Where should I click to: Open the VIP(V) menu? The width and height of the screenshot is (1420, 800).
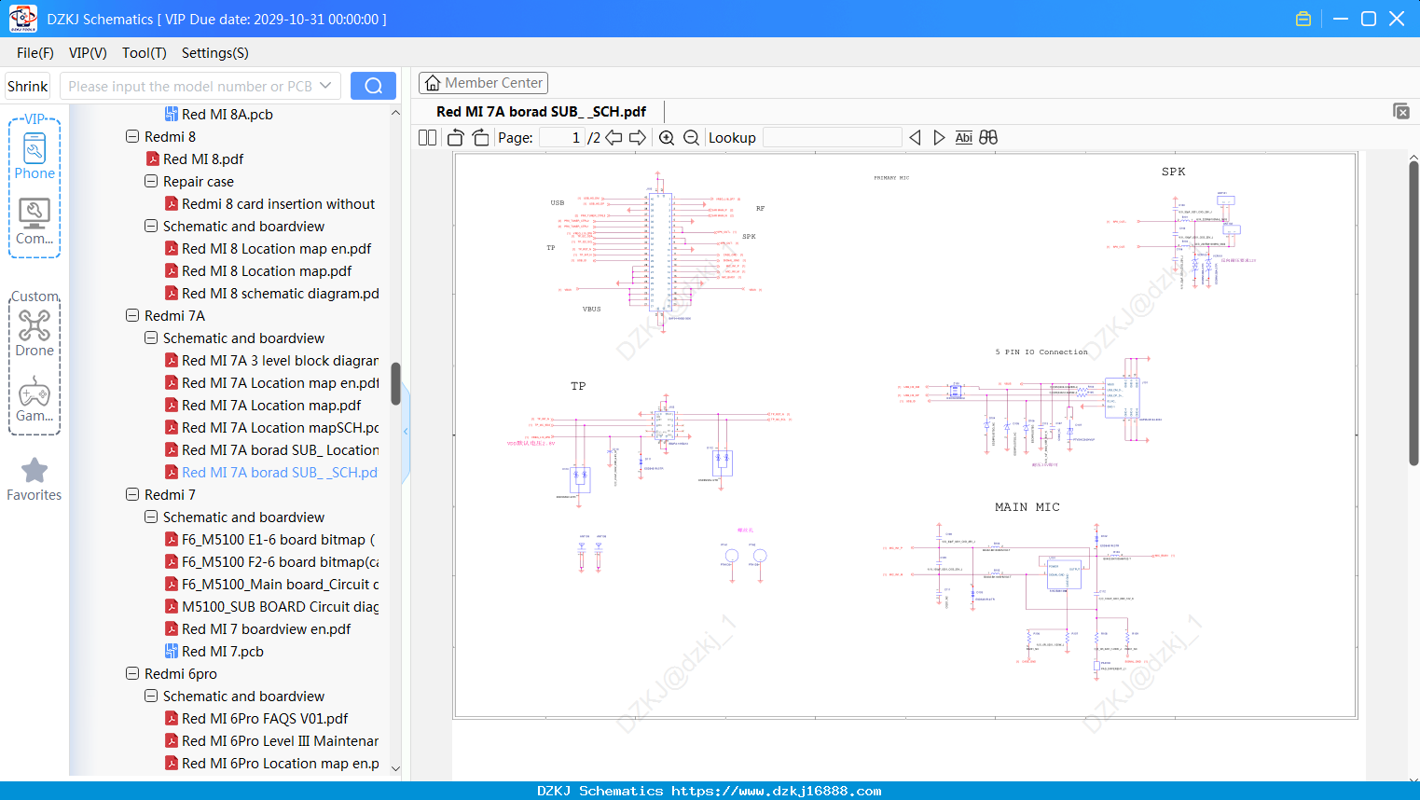click(88, 53)
